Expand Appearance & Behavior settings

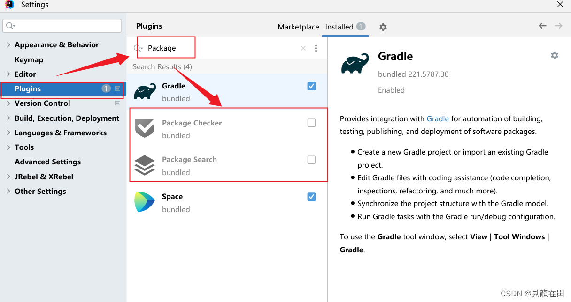click(8, 45)
